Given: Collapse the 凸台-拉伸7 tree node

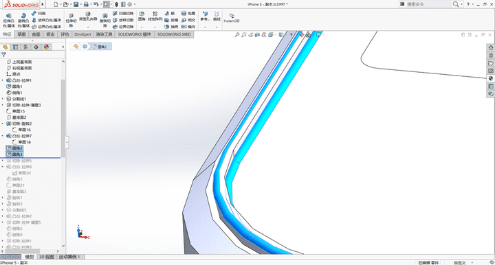Looking at the screenshot, I should (x=3, y=136).
